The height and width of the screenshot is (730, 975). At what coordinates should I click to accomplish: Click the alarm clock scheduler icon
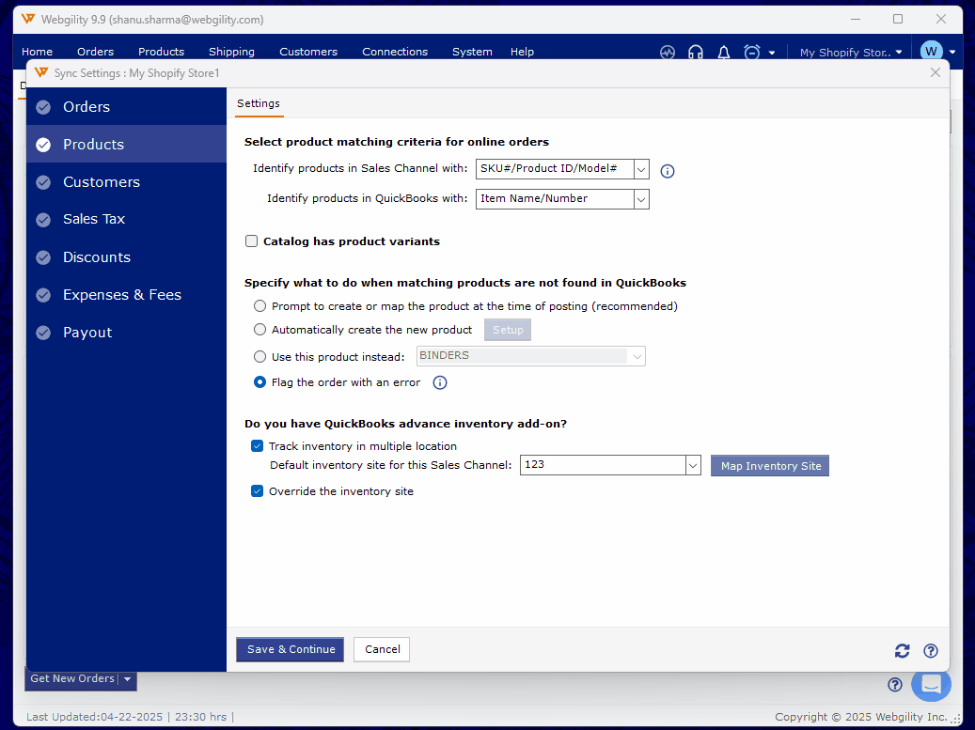click(752, 53)
